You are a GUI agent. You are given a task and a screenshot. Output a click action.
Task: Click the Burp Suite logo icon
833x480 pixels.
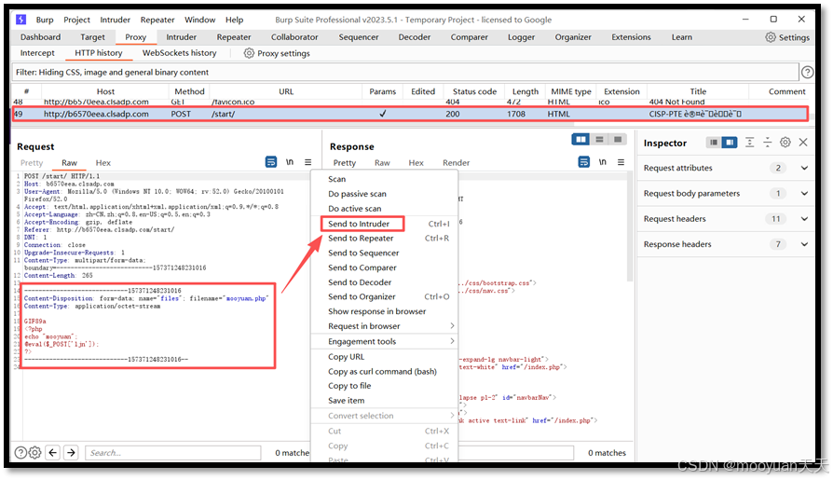20,20
